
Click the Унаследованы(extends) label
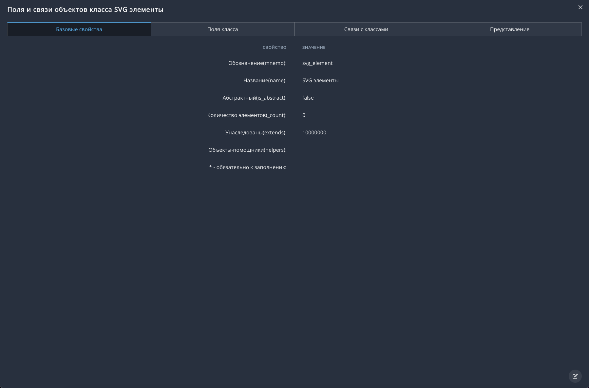click(256, 132)
